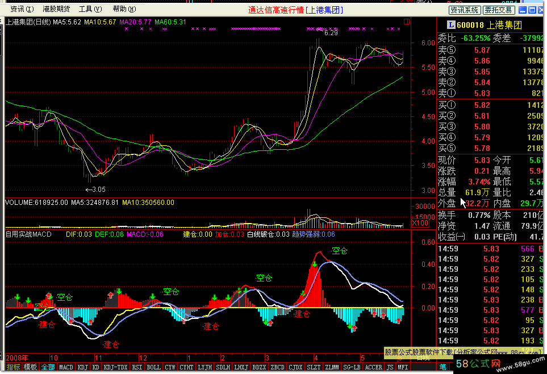Switch to the 指标 tab
547x374 pixels.
point(13,367)
